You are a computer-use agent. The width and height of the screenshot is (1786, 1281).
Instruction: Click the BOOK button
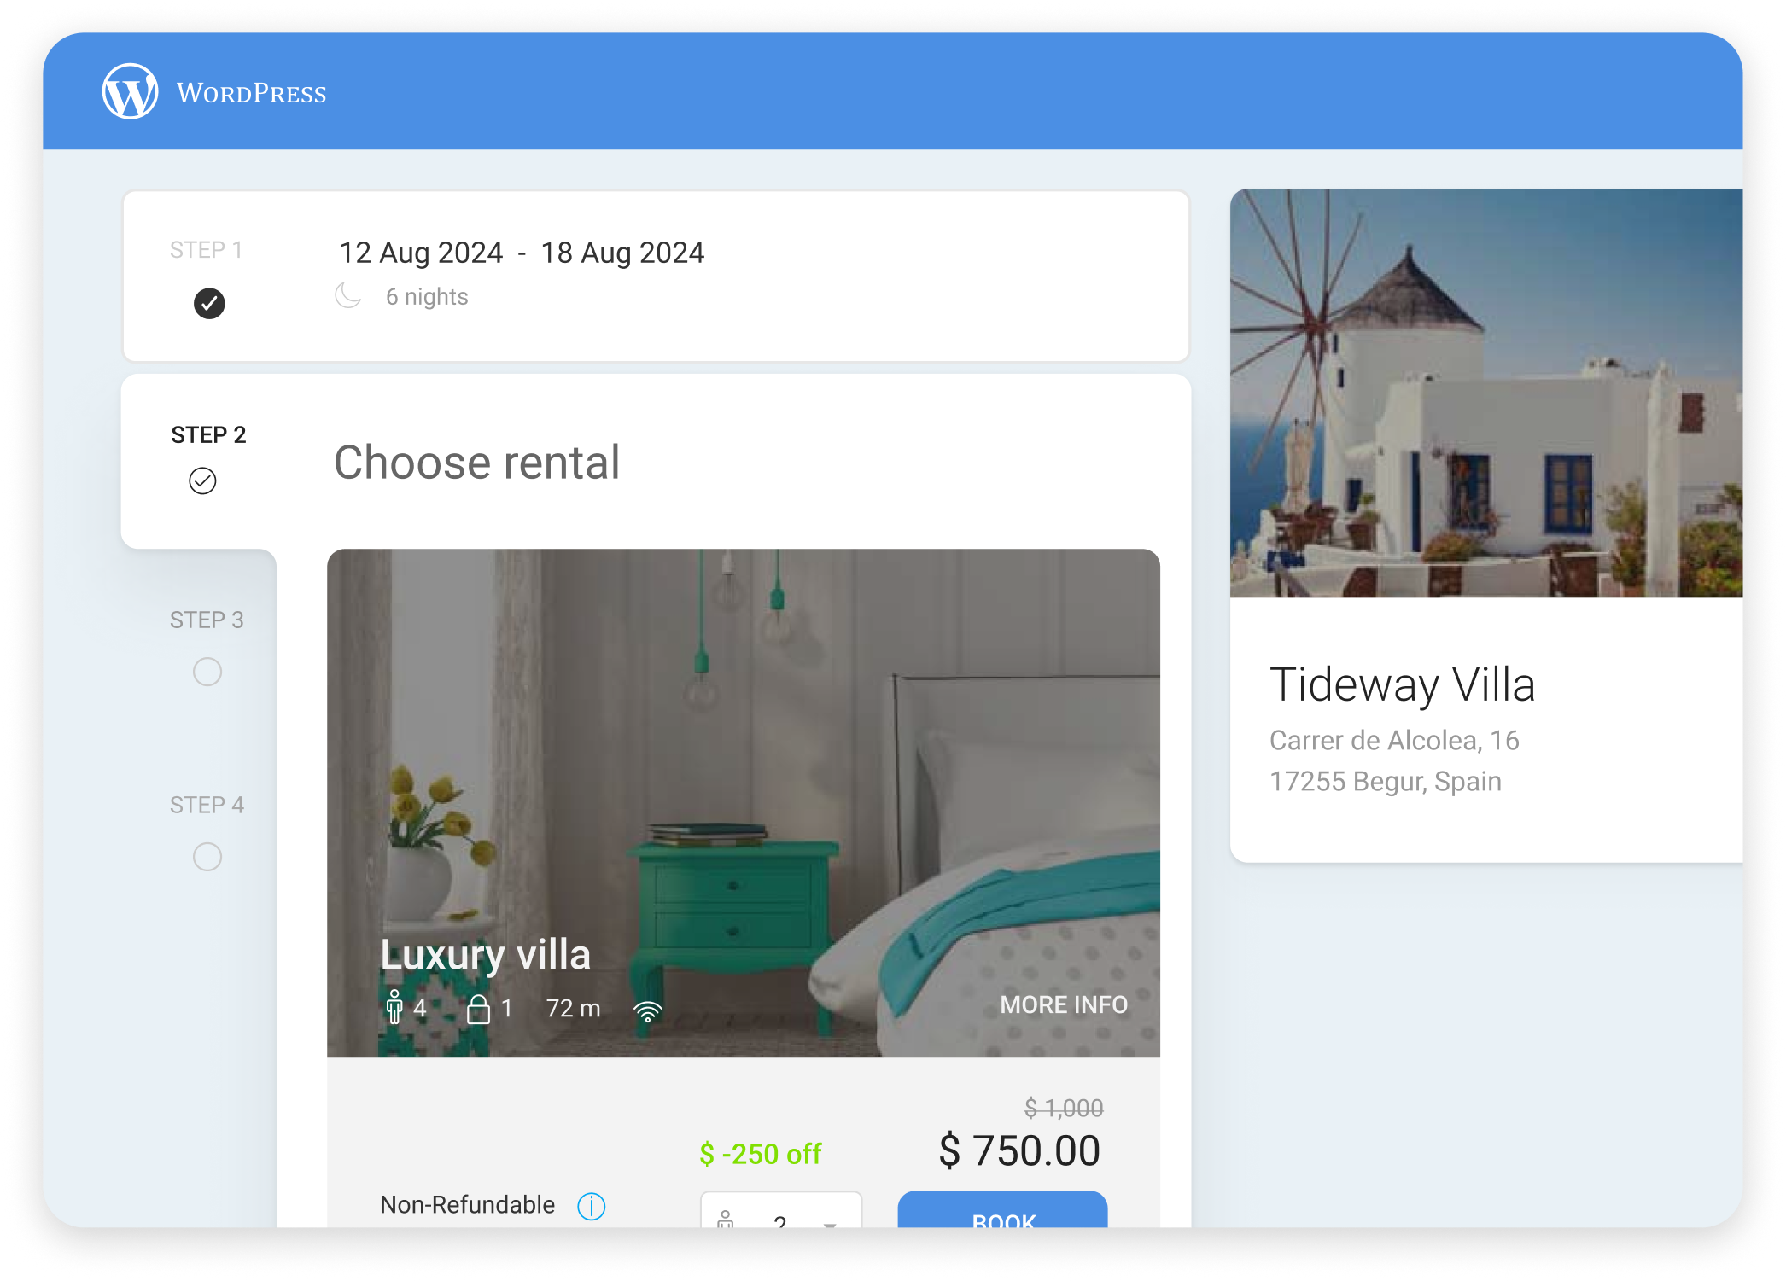tap(1002, 1210)
